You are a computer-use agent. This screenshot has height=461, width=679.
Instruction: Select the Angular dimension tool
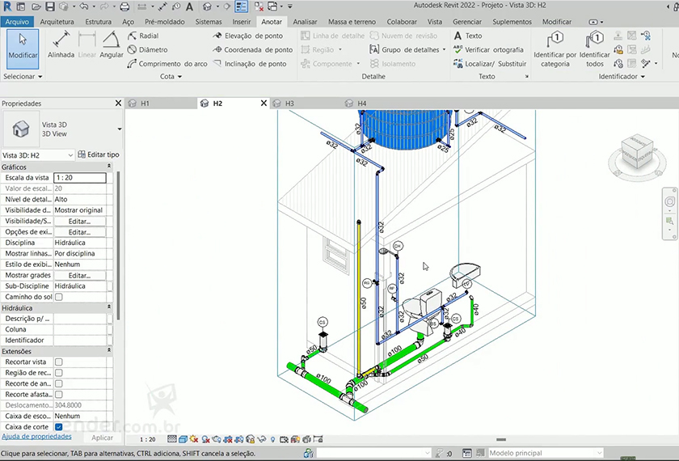tap(112, 44)
